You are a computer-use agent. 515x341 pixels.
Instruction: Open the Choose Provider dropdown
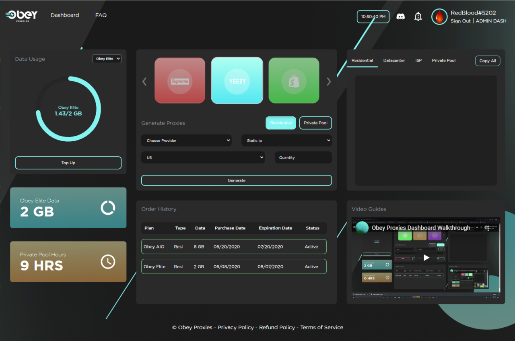coord(186,140)
